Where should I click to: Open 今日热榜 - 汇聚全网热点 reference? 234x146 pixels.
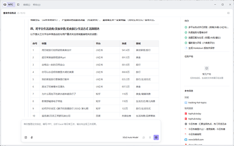tap(207, 124)
